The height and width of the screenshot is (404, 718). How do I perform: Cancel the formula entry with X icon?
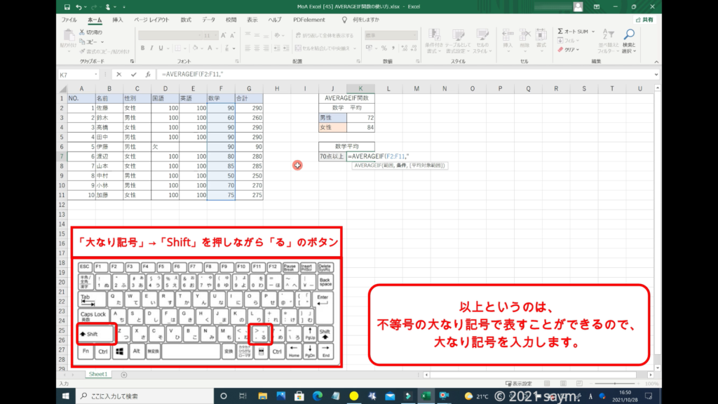(x=118, y=74)
